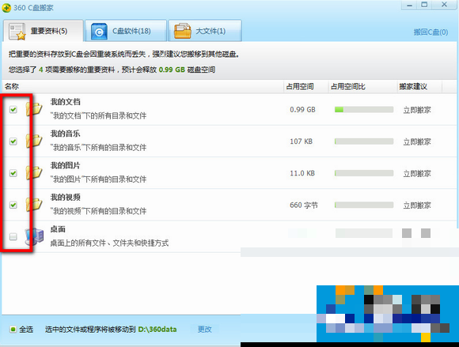Image resolution: width=459 pixels, height=347 pixels.
Task: Close the 360 C盘搬家 window
Action: [444, 5]
